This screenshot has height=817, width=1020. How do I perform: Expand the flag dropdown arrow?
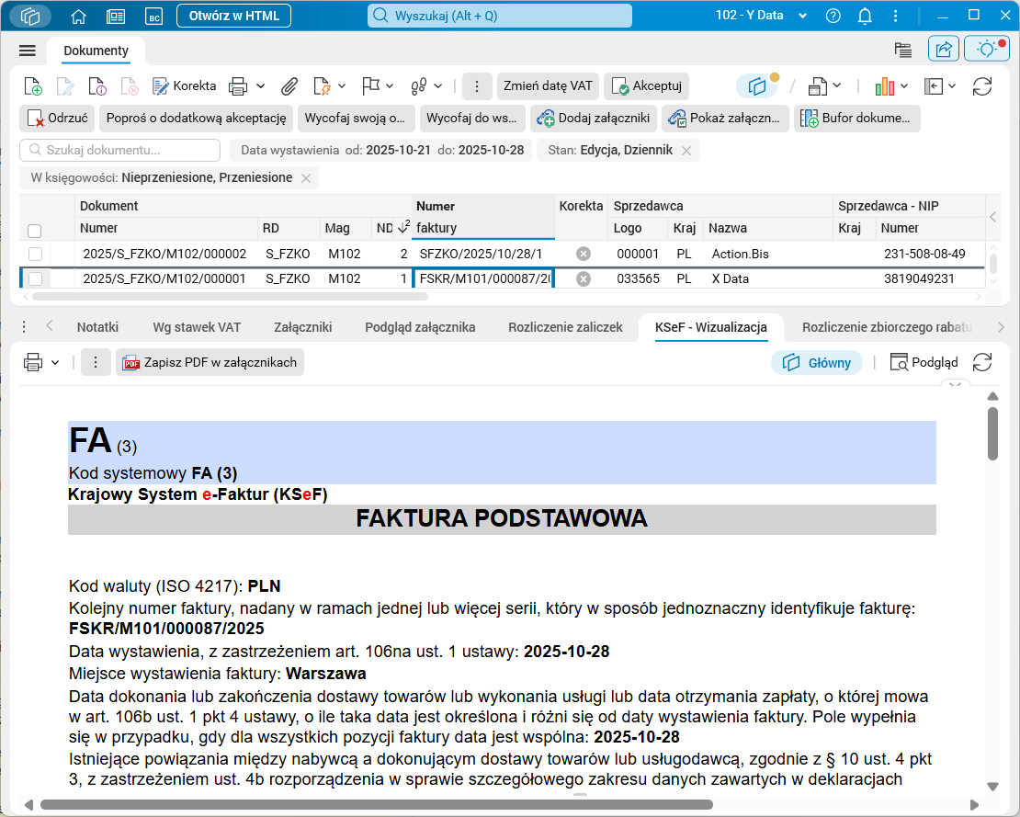[x=389, y=85]
